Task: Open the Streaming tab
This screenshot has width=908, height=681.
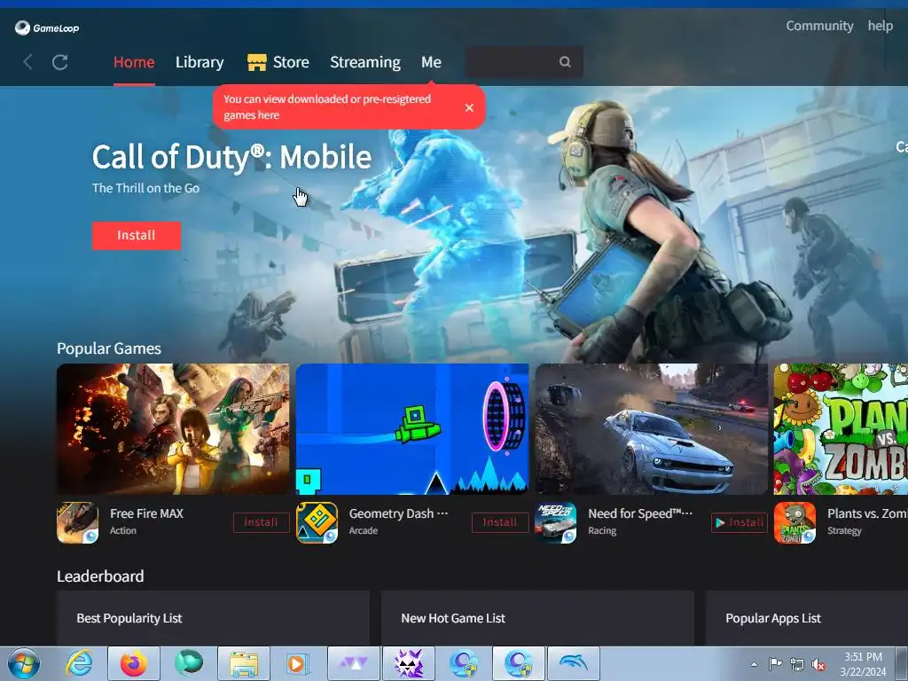Action: (x=365, y=62)
